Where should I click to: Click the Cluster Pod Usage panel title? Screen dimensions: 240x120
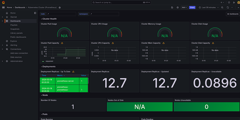point(49,24)
